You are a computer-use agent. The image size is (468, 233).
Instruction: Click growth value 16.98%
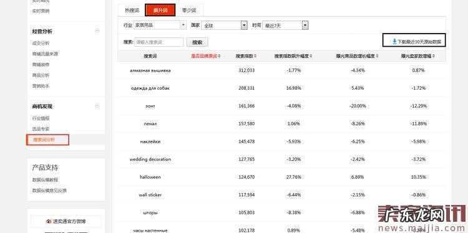(294, 88)
